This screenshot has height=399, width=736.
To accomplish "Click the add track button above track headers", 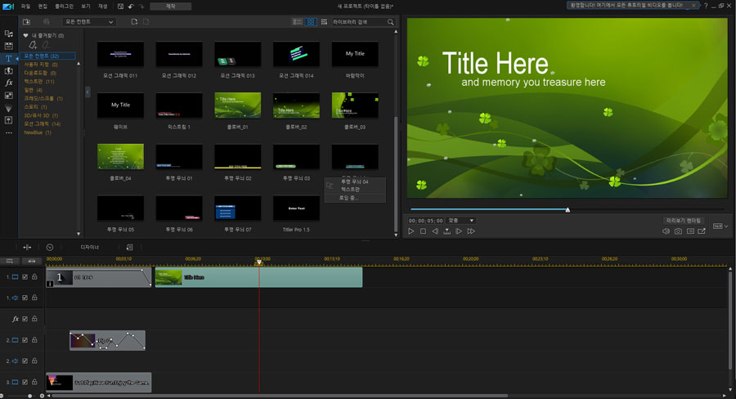I will click(9, 261).
